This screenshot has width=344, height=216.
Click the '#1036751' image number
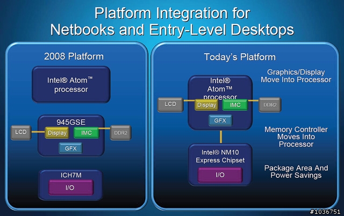325,212
